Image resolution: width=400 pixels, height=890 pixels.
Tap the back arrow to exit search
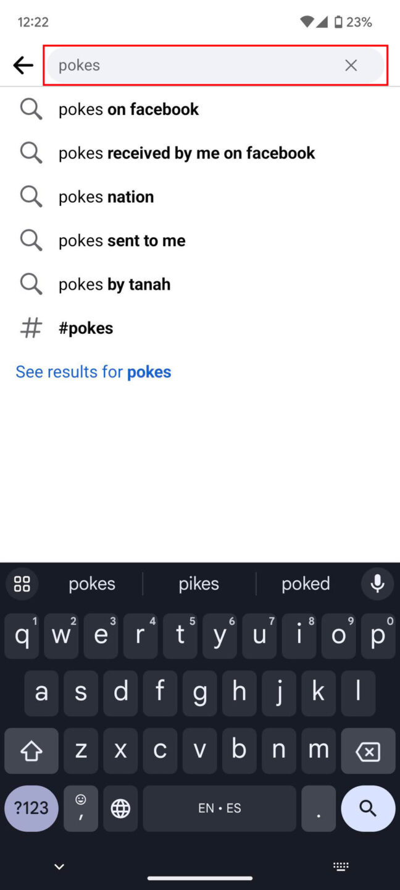pos(23,65)
